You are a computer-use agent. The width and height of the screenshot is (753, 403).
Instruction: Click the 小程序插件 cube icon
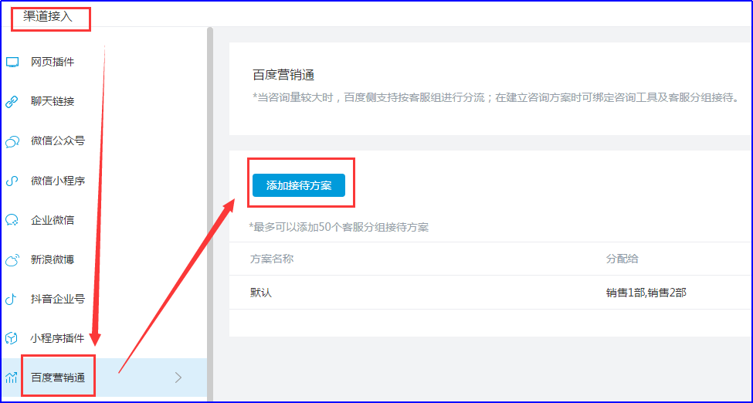(x=12, y=338)
